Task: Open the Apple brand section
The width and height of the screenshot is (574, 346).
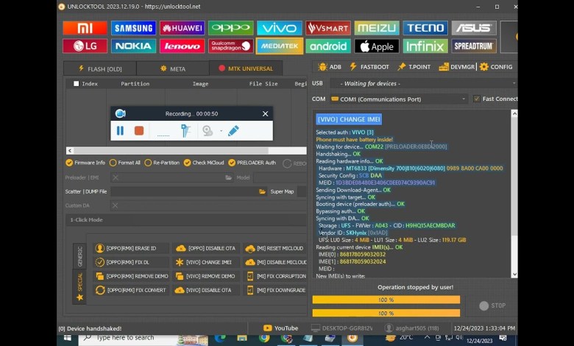Action: (x=376, y=46)
